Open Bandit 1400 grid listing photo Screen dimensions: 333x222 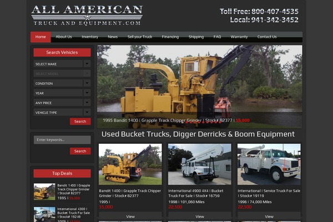[x=130, y=164]
